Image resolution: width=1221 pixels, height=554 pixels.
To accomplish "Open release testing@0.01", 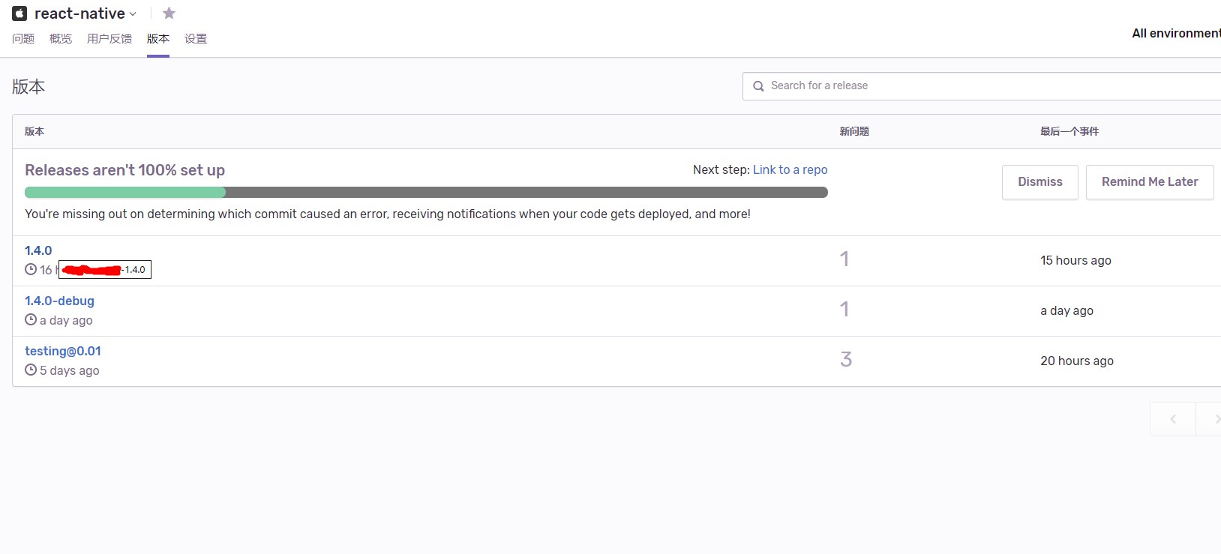I will point(63,351).
